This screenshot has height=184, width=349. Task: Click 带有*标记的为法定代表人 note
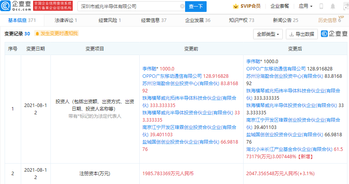(95, 116)
